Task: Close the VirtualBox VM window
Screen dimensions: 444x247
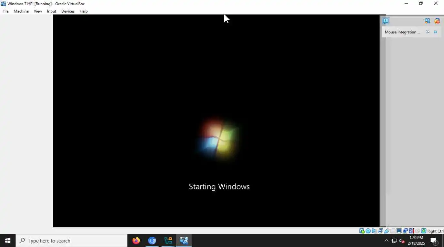Action: (x=436, y=4)
